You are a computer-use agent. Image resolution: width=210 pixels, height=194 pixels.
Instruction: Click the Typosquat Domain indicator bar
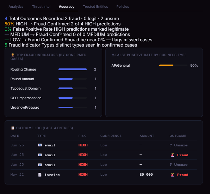click(x=73, y=88)
